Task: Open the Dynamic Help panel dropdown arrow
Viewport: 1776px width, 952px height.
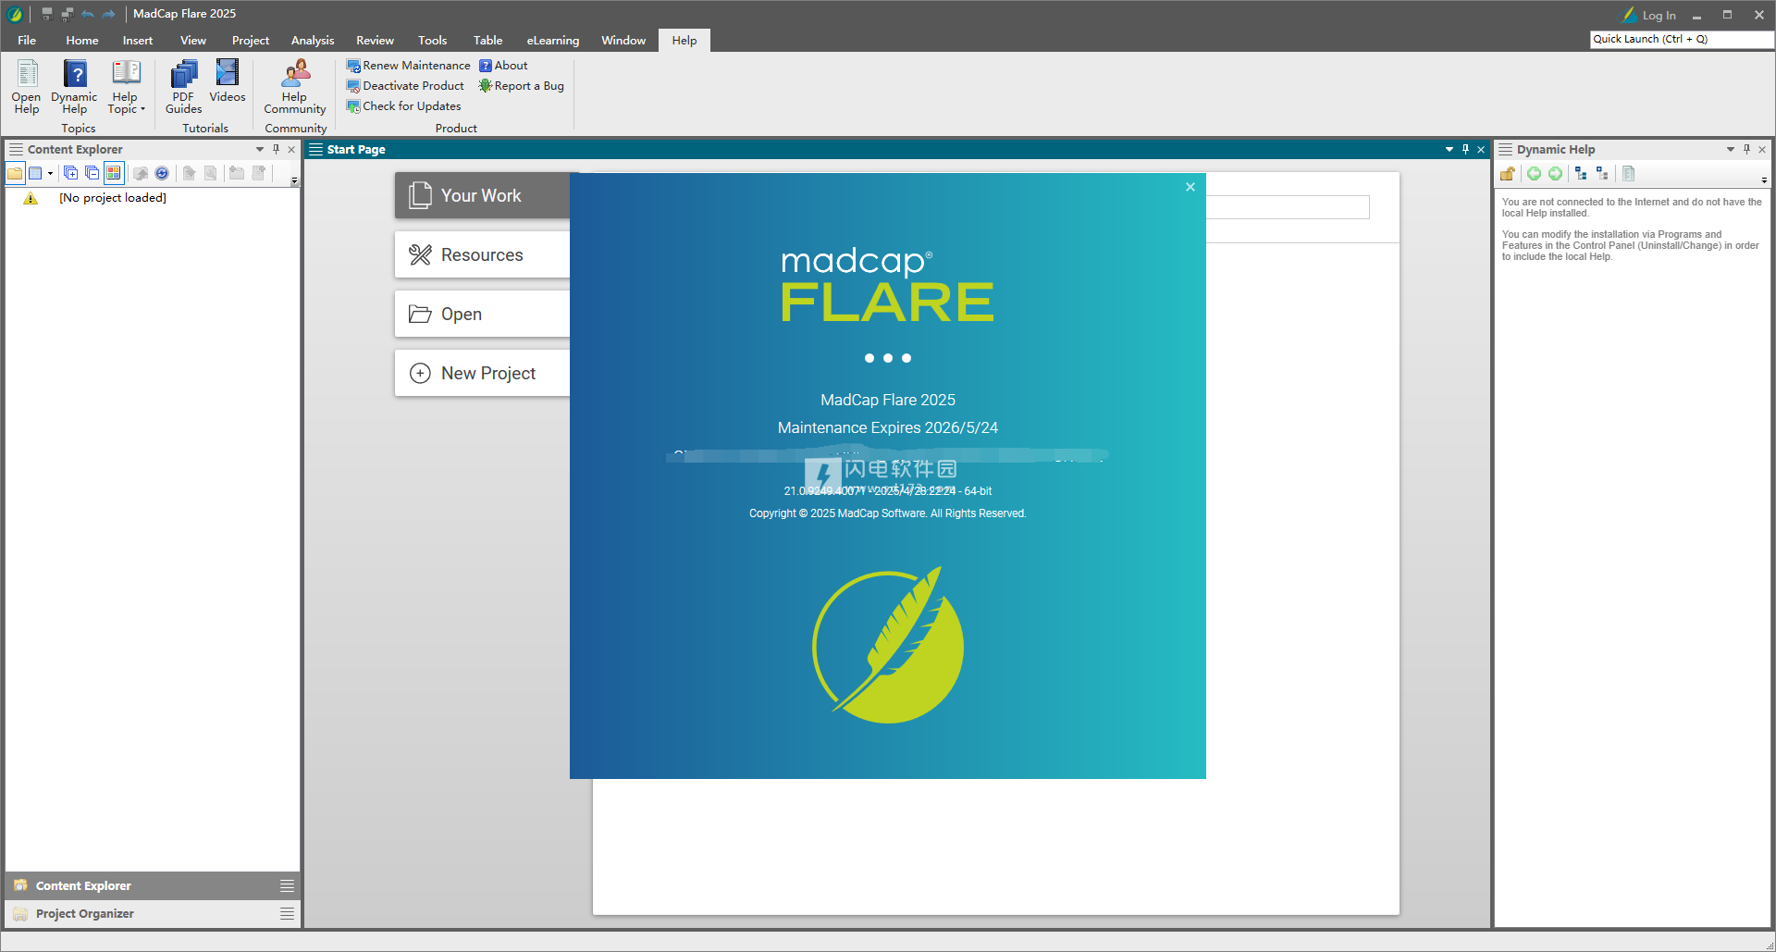Action: coord(1731,149)
